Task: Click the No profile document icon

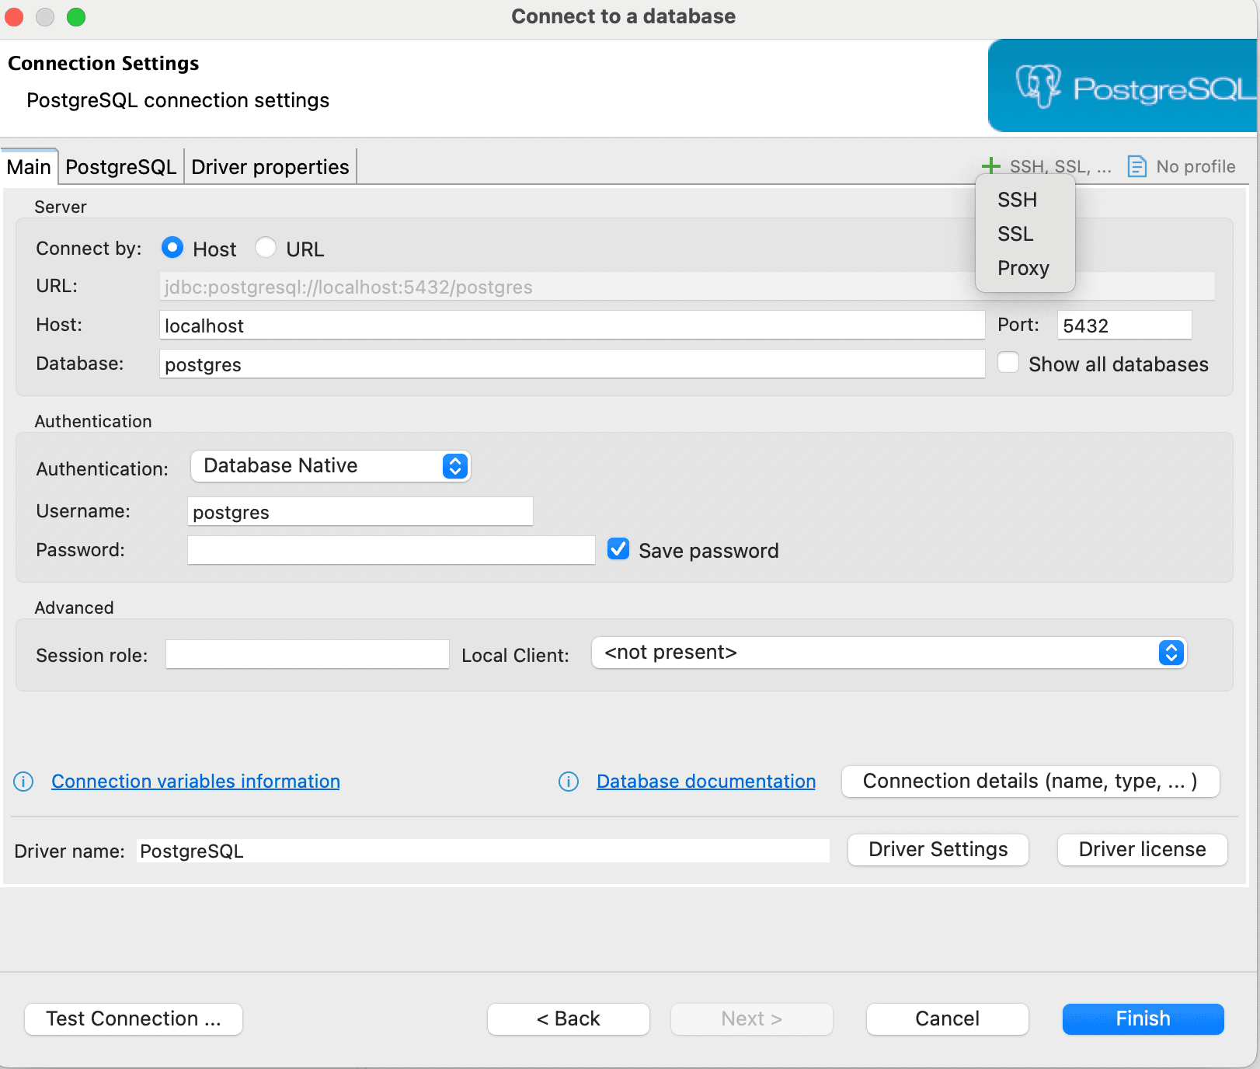Action: coord(1136,166)
